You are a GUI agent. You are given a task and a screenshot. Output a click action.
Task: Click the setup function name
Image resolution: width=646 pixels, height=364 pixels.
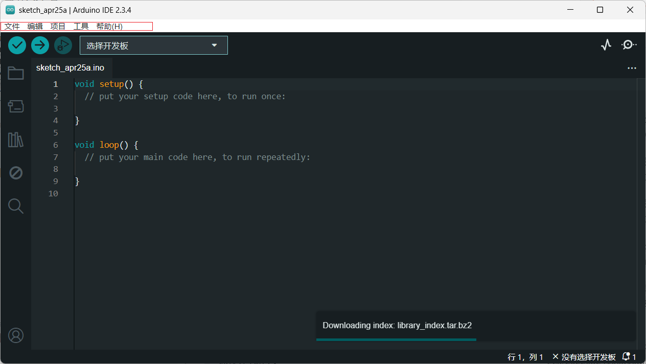point(112,84)
